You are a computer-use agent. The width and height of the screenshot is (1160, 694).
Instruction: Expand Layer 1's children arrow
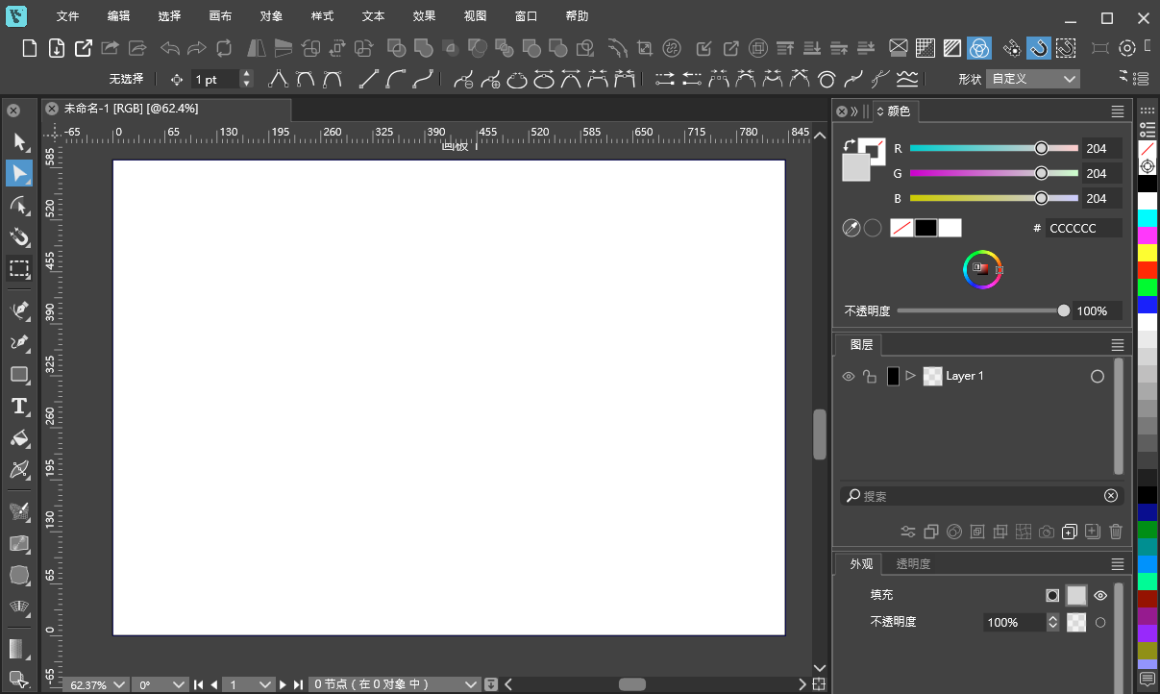point(910,376)
